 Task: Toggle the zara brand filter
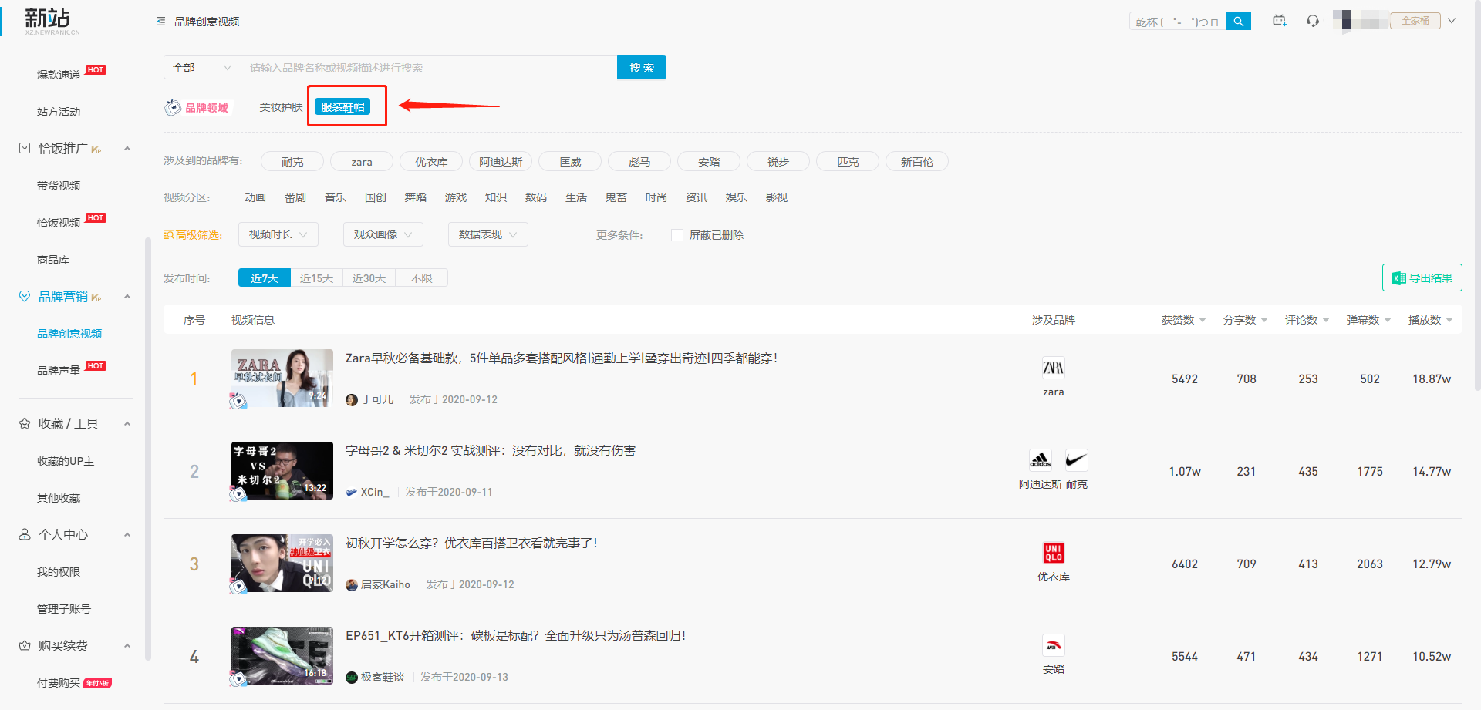point(362,162)
